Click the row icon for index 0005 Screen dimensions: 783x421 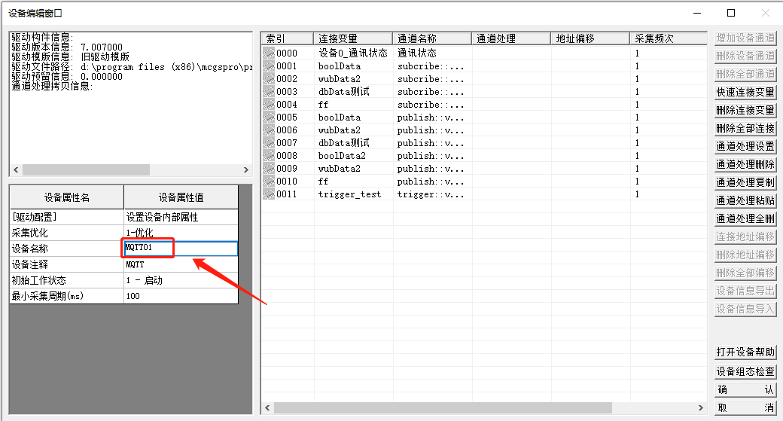(268, 117)
